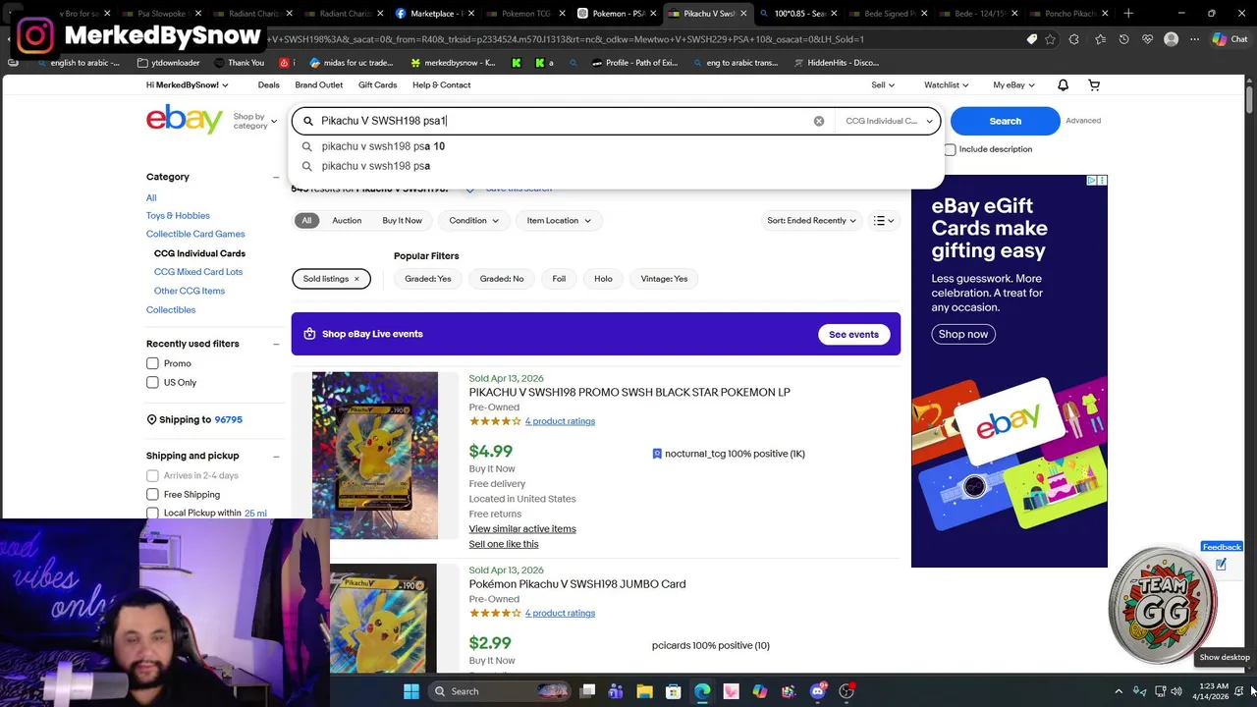The height and width of the screenshot is (707, 1257).
Task: Collapse the Category sidebar section
Action: tap(276, 177)
